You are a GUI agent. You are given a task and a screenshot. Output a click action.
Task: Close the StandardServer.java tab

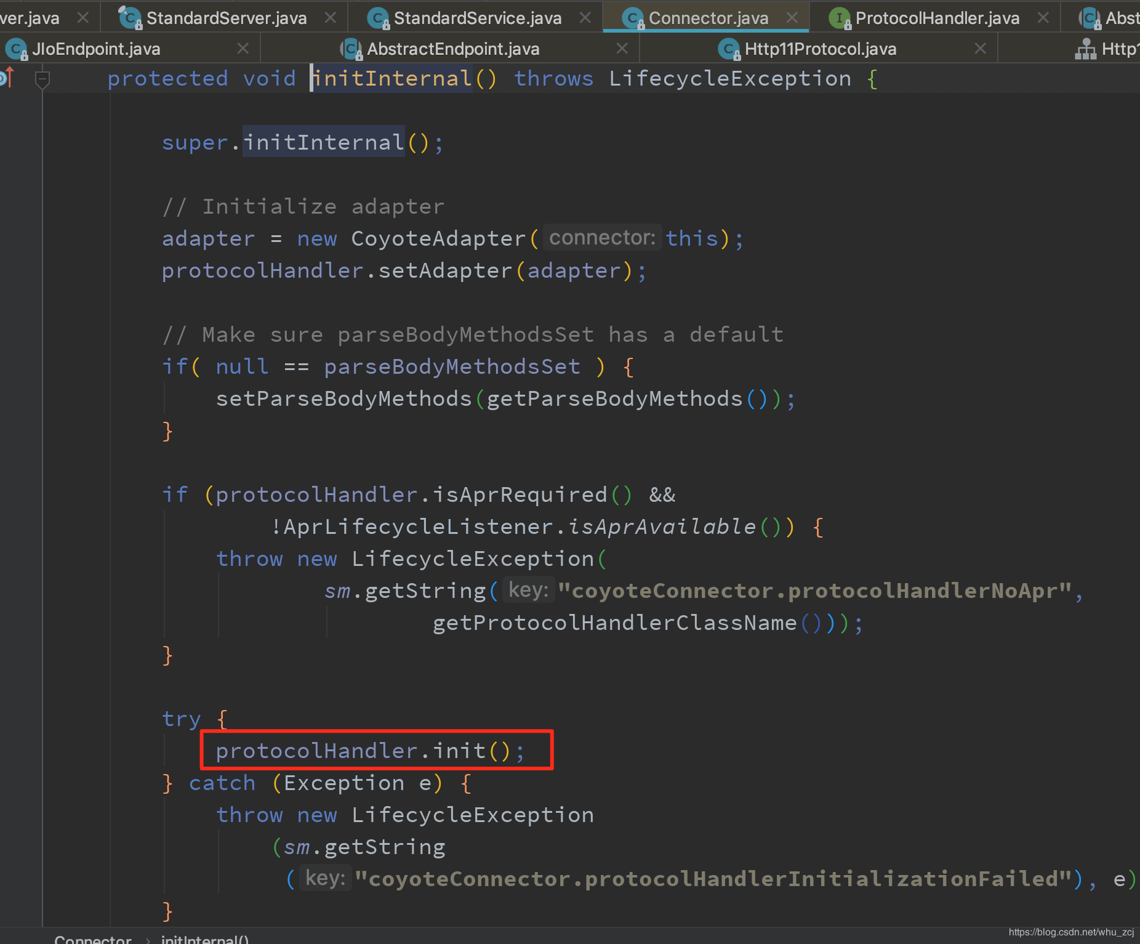[331, 17]
